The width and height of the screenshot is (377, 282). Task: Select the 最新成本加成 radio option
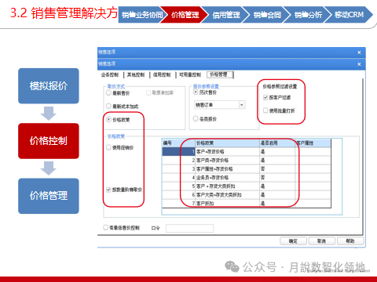coord(108,106)
